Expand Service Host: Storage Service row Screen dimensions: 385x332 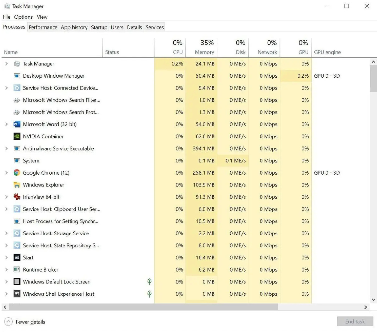click(6, 233)
